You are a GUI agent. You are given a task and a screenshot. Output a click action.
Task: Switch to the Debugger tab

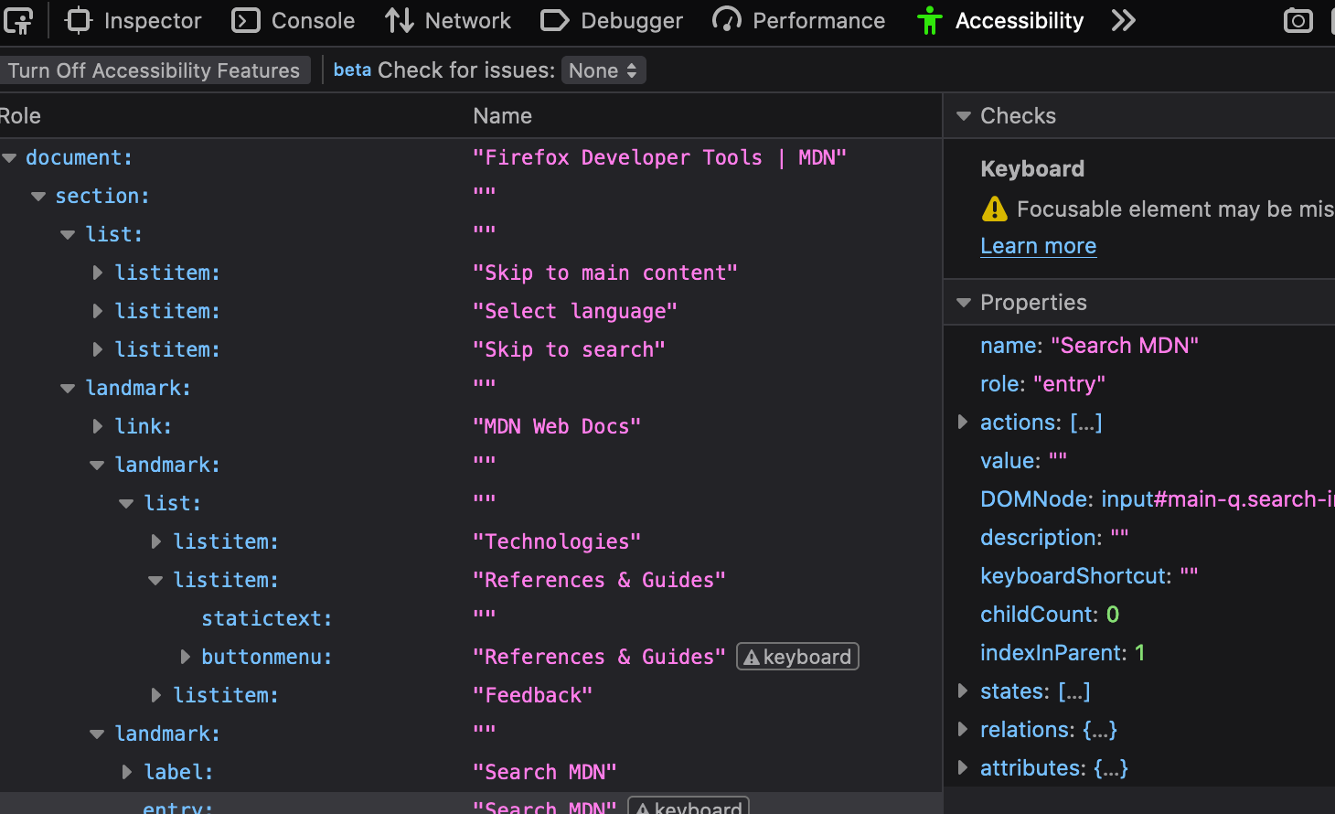[x=612, y=20]
